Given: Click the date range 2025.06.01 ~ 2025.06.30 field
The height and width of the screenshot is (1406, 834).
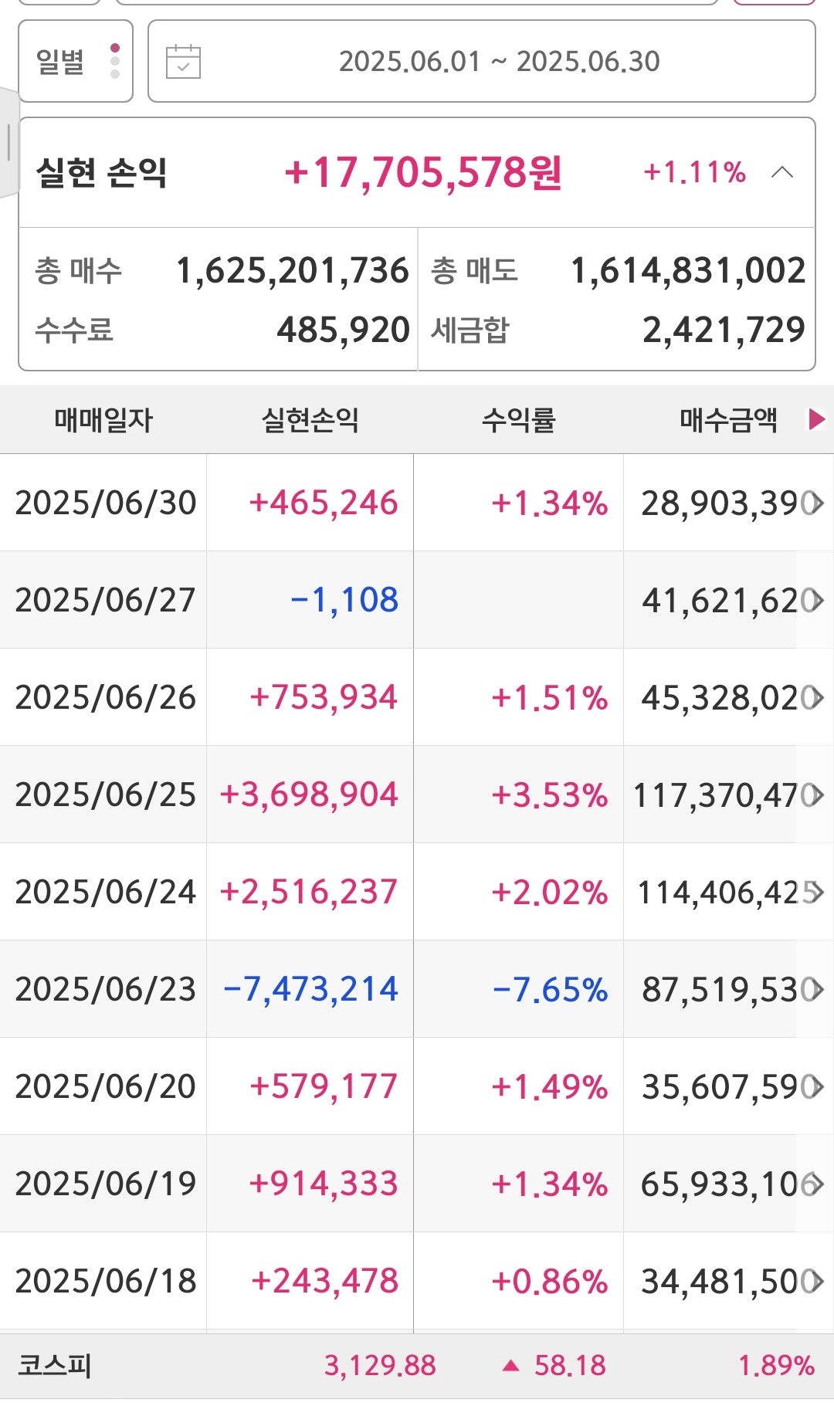Looking at the screenshot, I should click(499, 62).
